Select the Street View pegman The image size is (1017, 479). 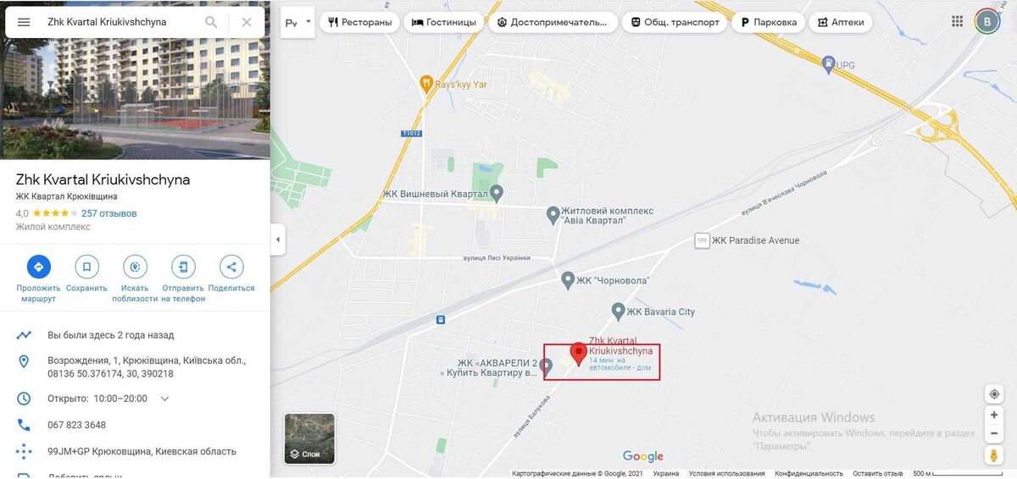(x=994, y=455)
